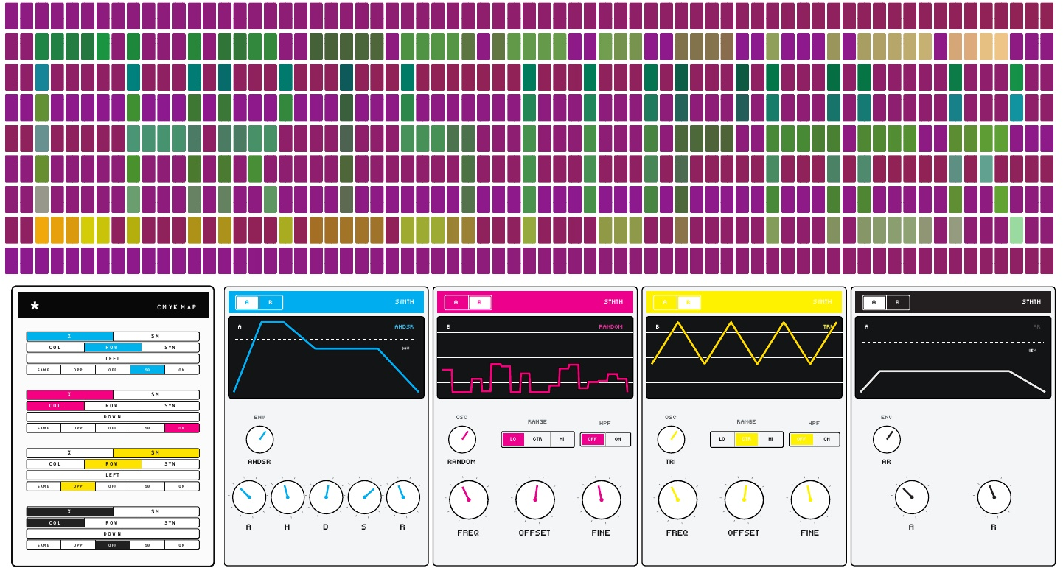Click the magenta OSC knob labeled RANDOM
Viewport: 1063px width, 568px height.
[462, 439]
